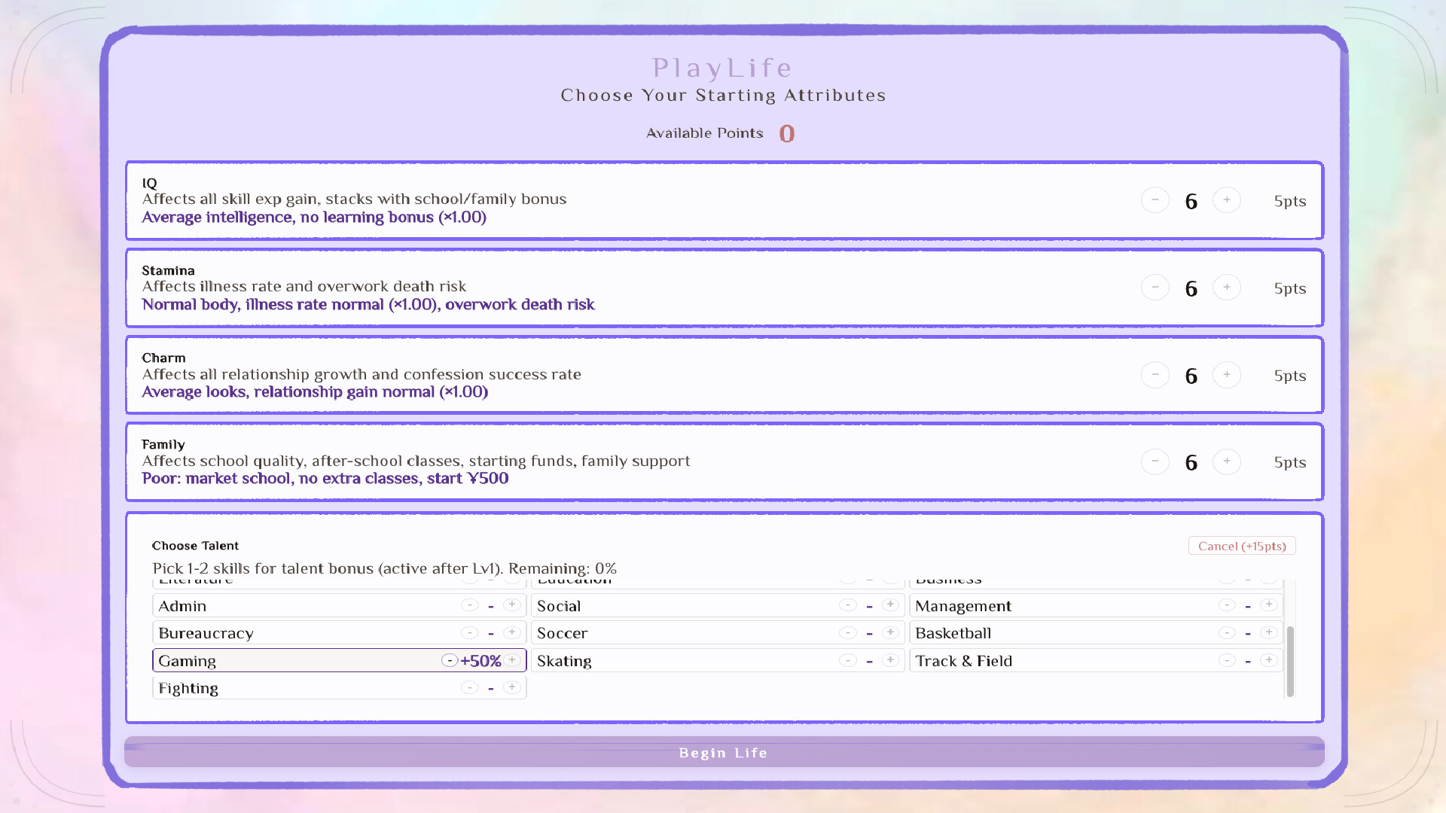The image size is (1446, 813).
Task: Click the Begin Life button
Action: [724, 752]
